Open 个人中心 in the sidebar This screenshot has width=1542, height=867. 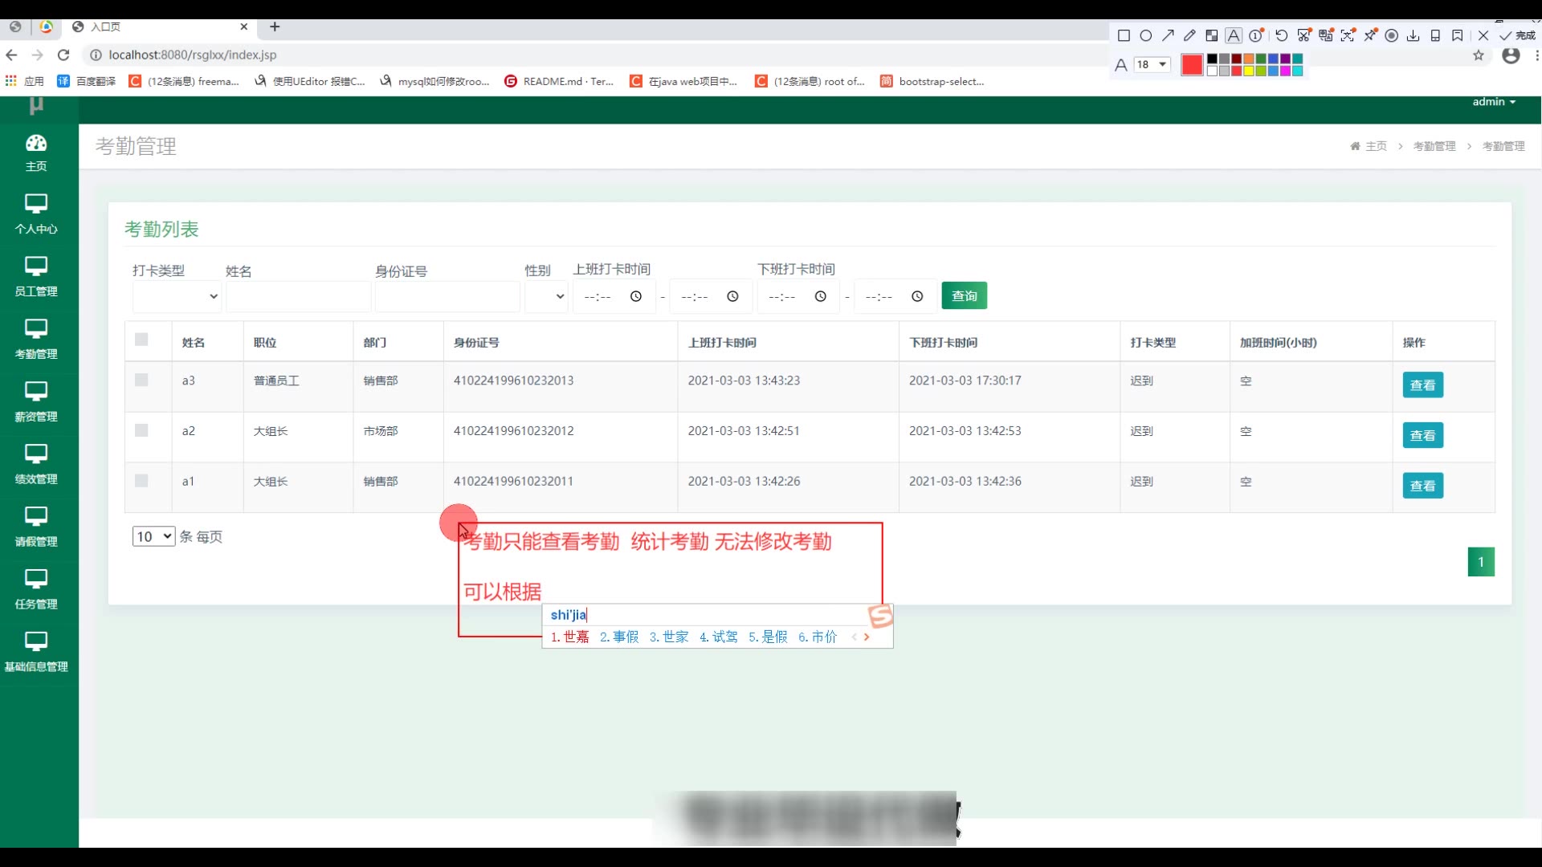(x=36, y=214)
